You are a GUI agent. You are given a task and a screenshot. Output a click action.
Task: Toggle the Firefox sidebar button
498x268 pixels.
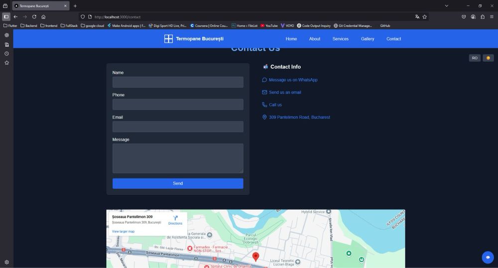(6, 17)
